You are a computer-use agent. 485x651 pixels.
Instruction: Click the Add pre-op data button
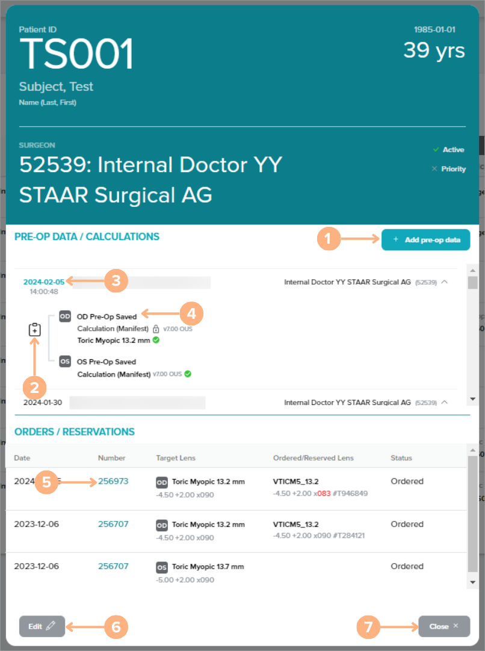(x=425, y=239)
